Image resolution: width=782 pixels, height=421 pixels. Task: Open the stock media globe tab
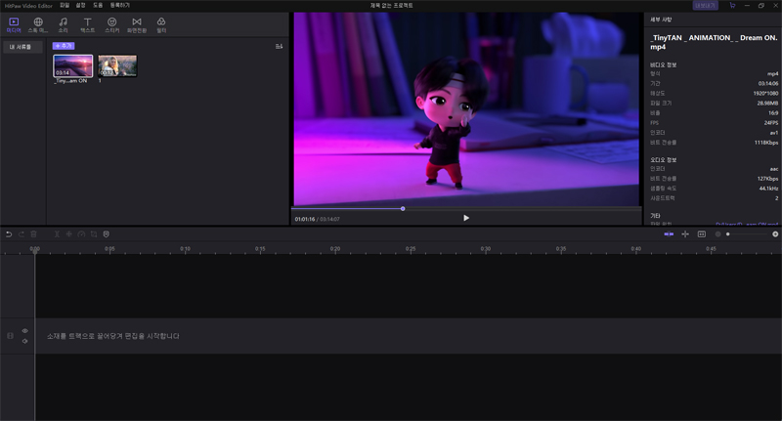point(38,25)
